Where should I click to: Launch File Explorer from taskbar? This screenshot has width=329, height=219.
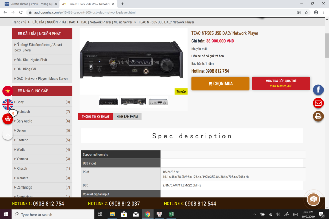112,214
